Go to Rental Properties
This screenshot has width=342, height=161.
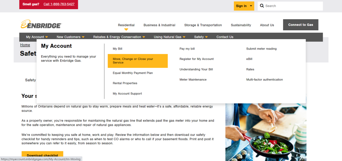pos(125,83)
